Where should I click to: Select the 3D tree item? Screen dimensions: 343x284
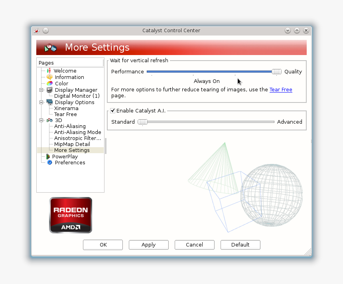(58, 120)
